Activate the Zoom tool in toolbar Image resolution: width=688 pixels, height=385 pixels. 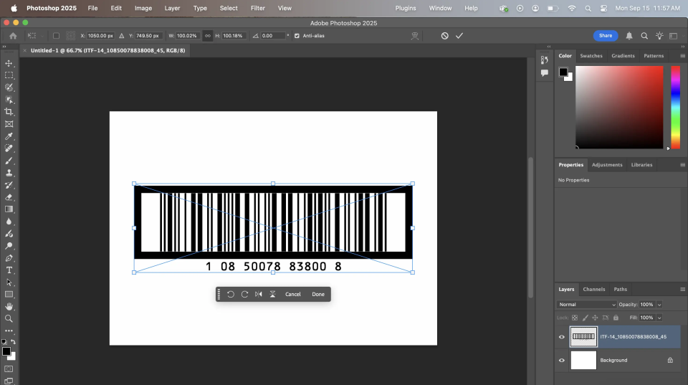click(x=9, y=318)
